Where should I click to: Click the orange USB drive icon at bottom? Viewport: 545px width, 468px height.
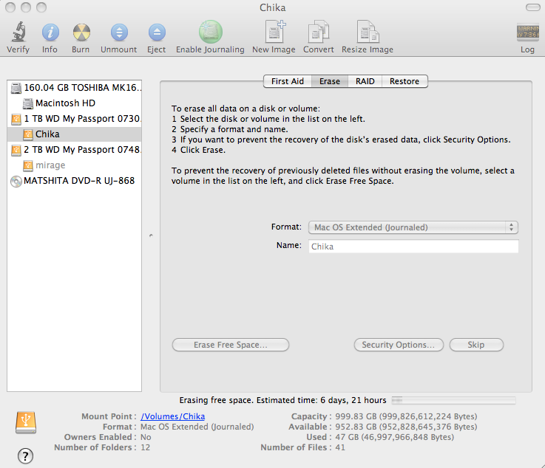click(26, 422)
